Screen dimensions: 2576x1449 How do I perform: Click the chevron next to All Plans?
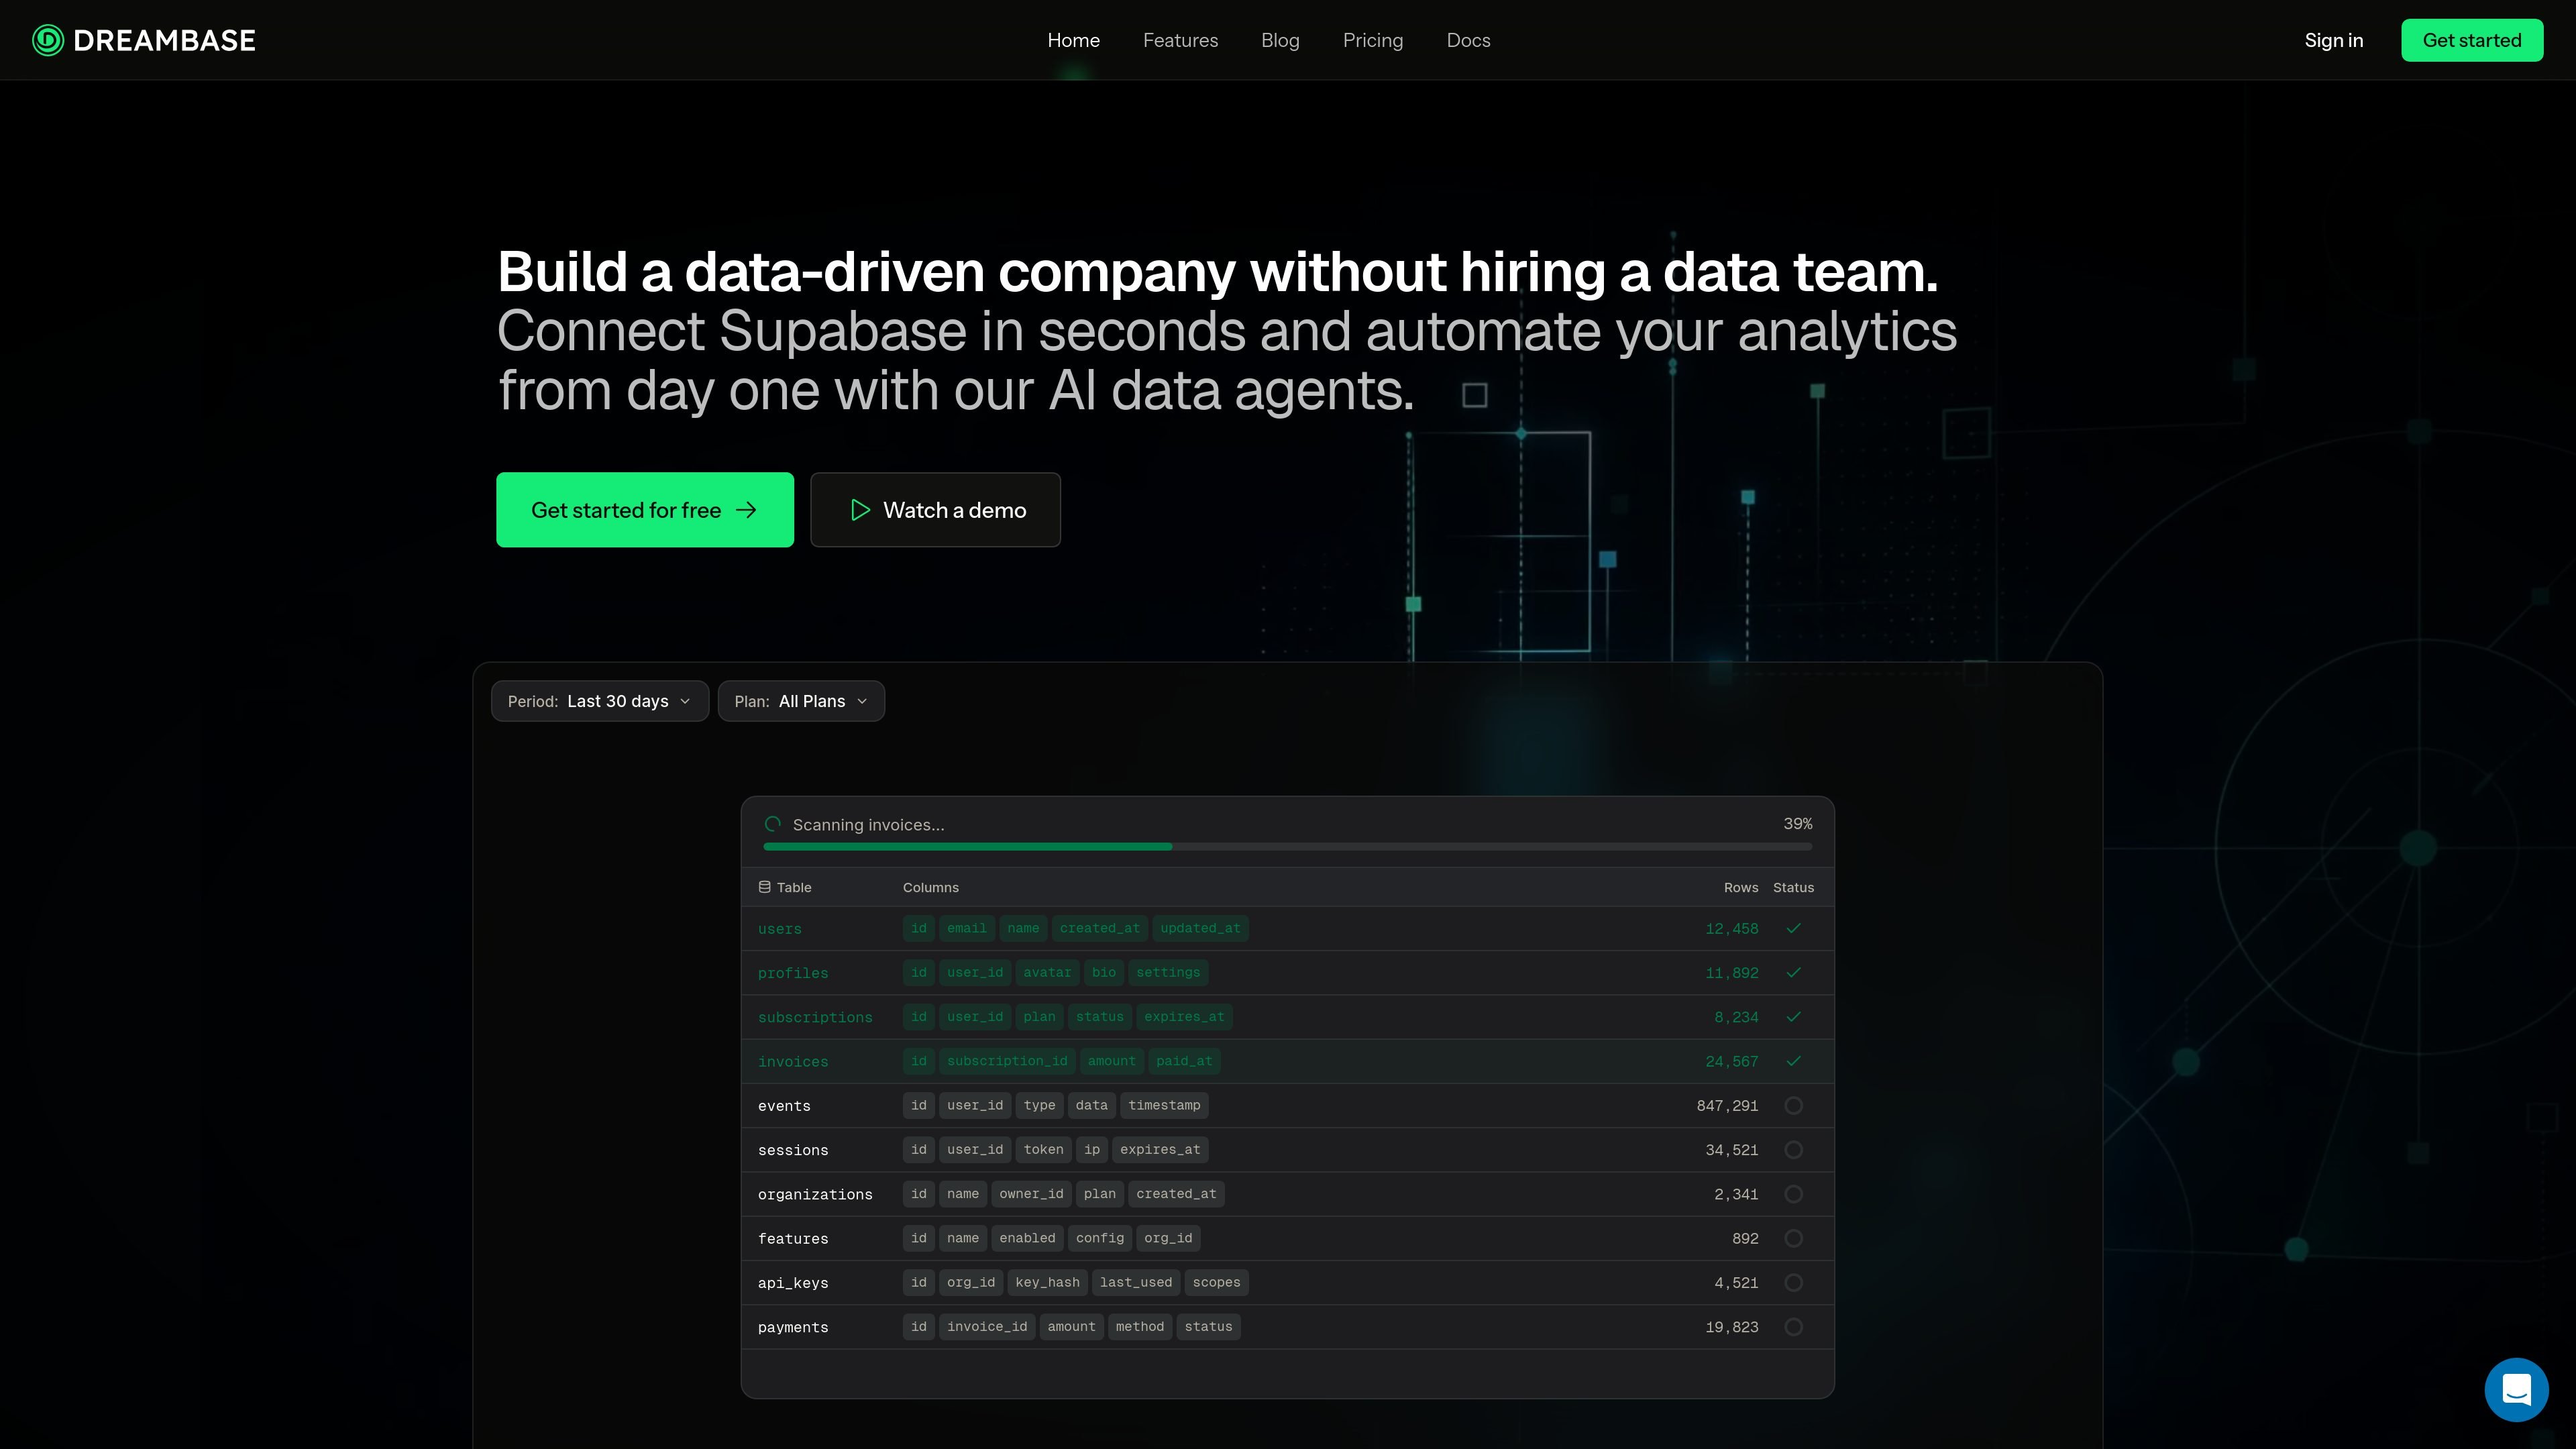click(x=862, y=701)
